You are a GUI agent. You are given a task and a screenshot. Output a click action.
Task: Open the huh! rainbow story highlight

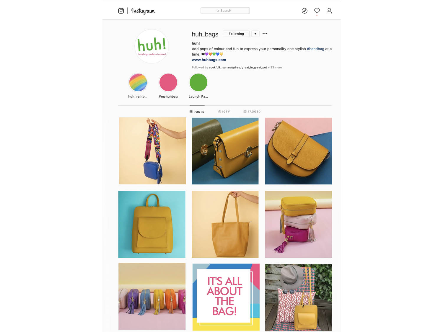click(138, 82)
